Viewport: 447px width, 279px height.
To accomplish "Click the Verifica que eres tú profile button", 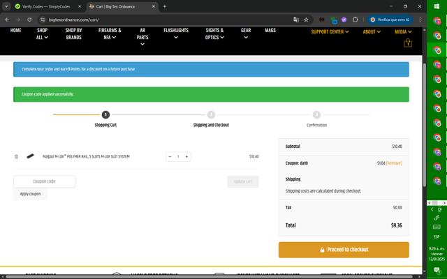I will [x=390, y=20].
